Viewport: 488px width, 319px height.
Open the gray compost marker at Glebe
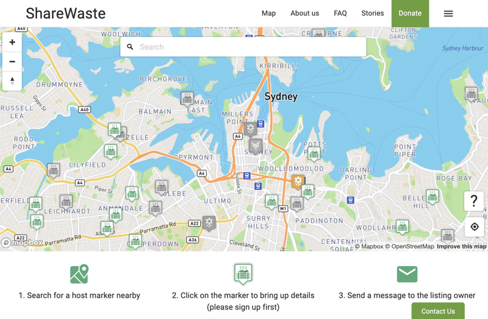[x=162, y=188]
